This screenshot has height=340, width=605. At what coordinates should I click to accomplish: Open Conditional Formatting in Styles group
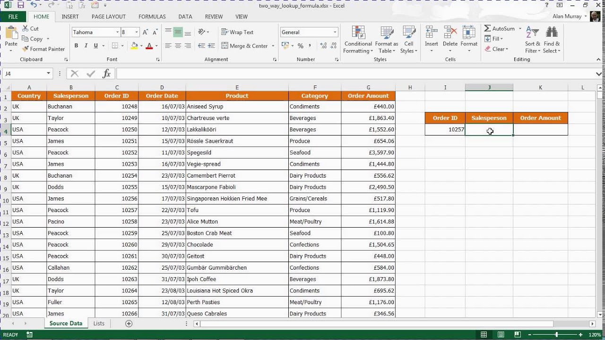tap(358, 38)
